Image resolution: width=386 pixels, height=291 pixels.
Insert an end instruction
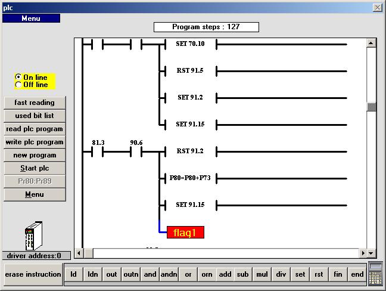tap(357, 274)
